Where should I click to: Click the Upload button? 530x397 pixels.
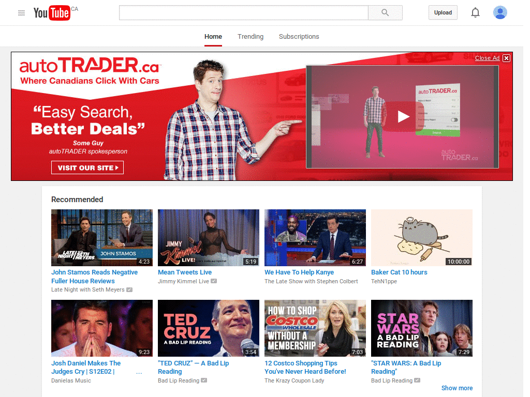[x=443, y=13]
